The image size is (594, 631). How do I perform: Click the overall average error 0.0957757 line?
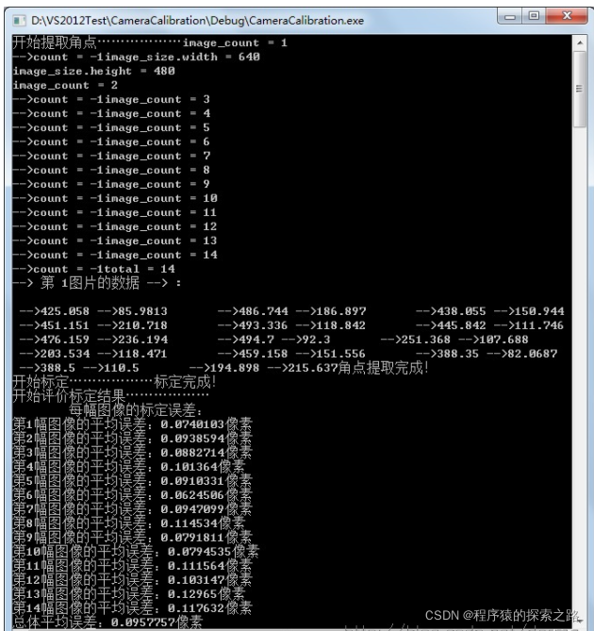(x=107, y=623)
